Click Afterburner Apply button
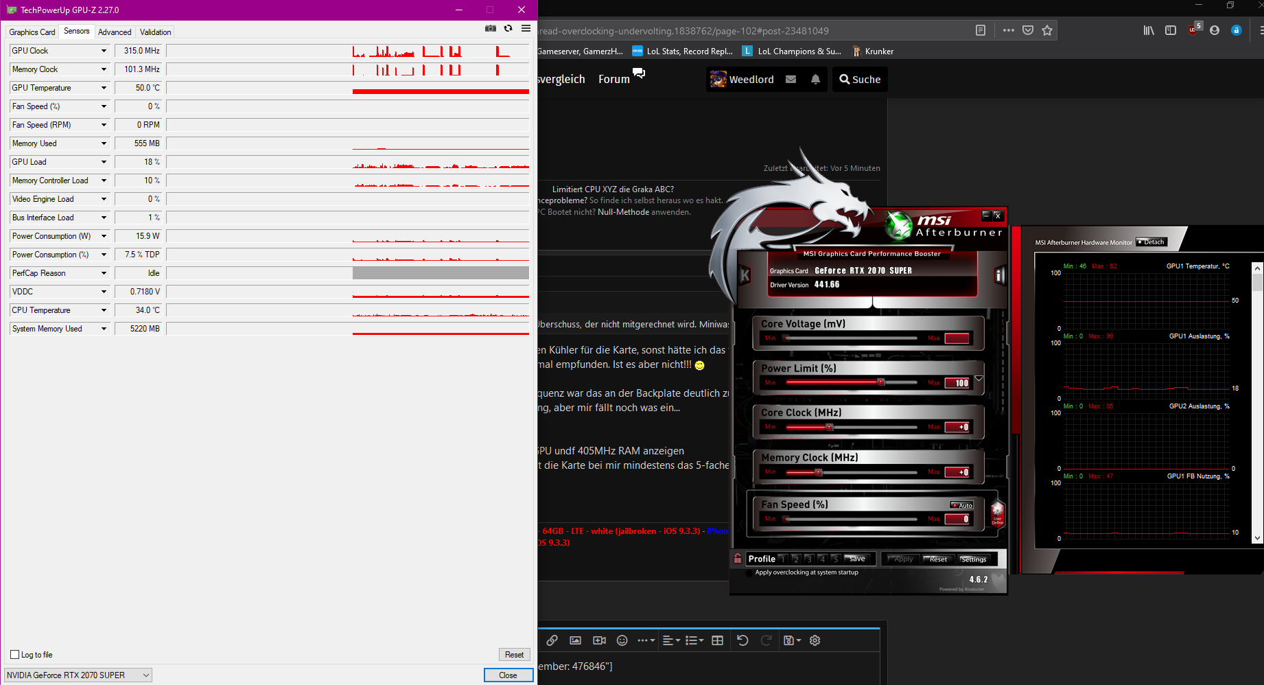 point(903,559)
